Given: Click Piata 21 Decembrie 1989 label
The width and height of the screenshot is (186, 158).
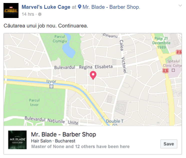Looking at the screenshot, I should coord(161,43).
